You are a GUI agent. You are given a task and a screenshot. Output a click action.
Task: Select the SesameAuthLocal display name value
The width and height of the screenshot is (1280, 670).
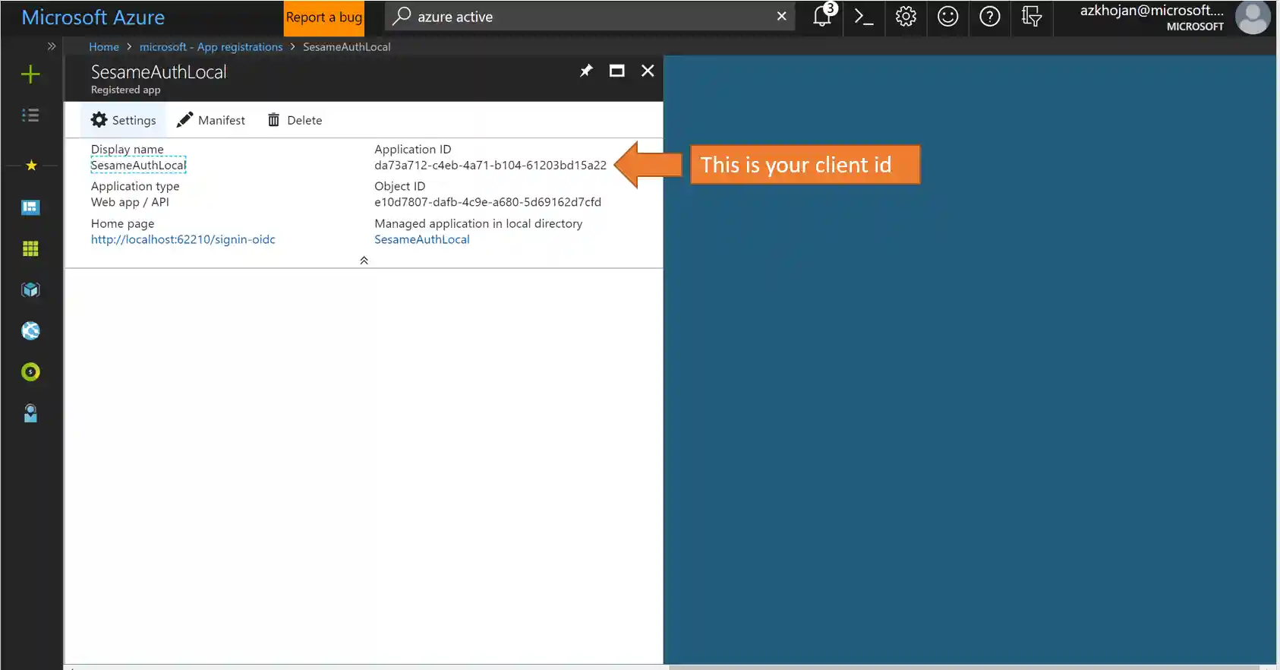click(138, 165)
